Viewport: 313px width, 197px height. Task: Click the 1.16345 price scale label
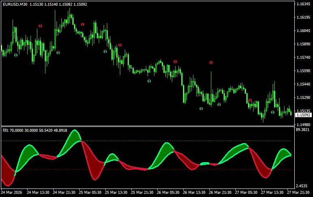pyautogui.click(x=303, y=4)
